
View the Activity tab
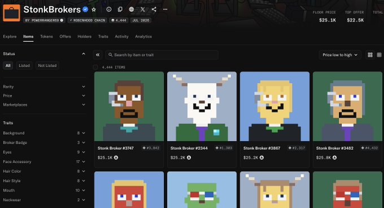click(121, 37)
